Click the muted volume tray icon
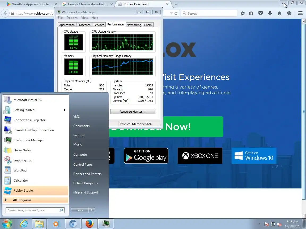The width and height of the screenshot is (306, 229). (279, 224)
